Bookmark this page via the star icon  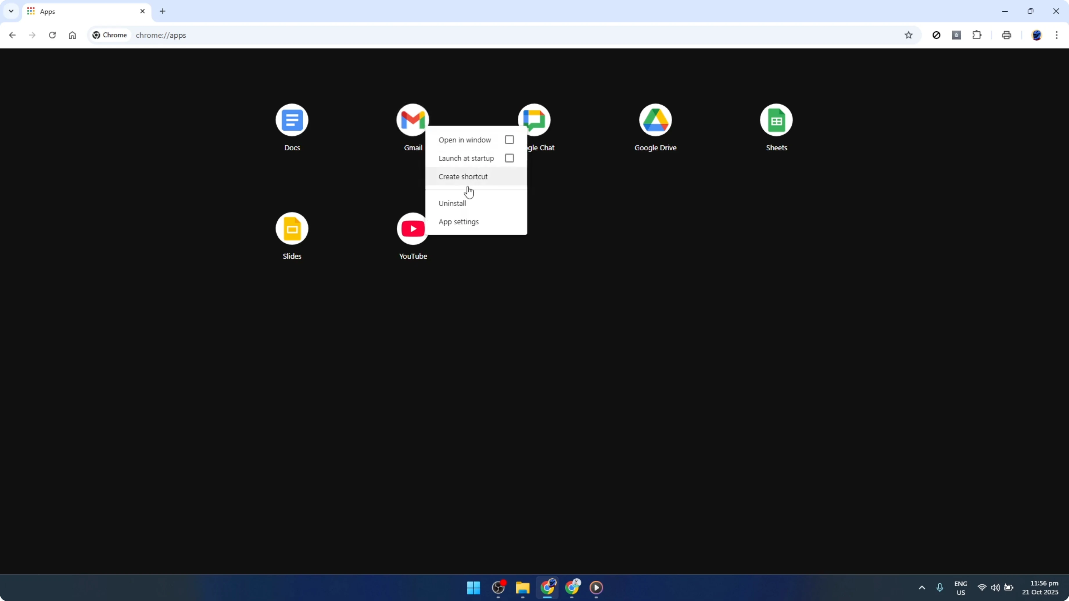tap(908, 35)
